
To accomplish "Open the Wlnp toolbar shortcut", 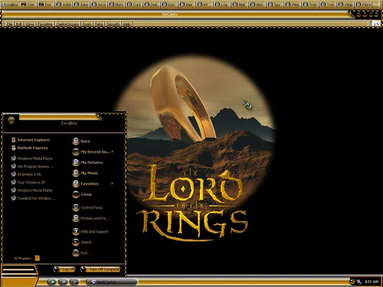I will (x=345, y=4).
